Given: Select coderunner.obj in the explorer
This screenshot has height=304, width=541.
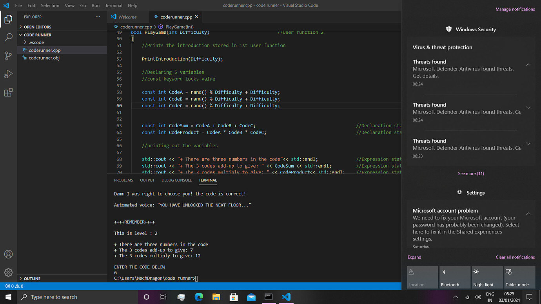Looking at the screenshot, I should pos(44,58).
